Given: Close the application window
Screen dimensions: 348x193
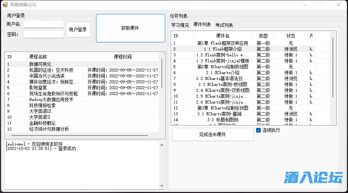Looking at the screenshot, I should point(338,5).
